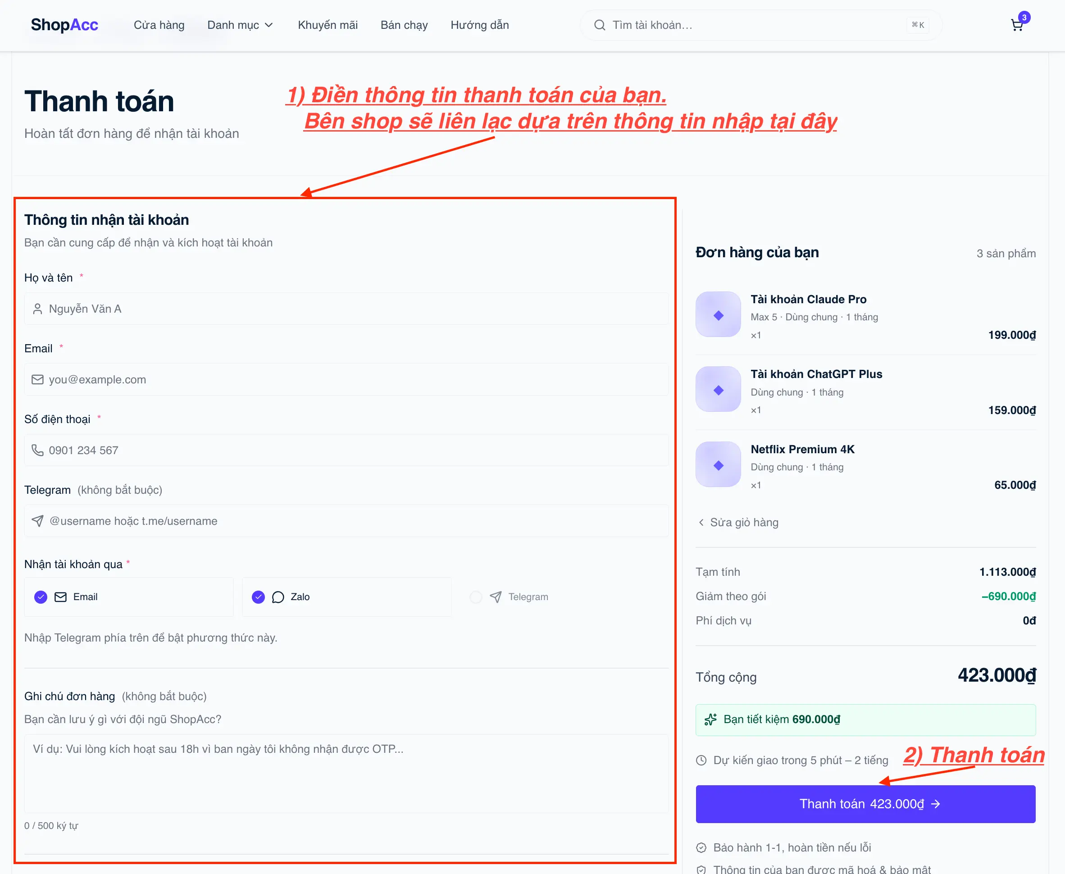
Task: Click the Netflix Premium 4K title
Action: coord(802,450)
